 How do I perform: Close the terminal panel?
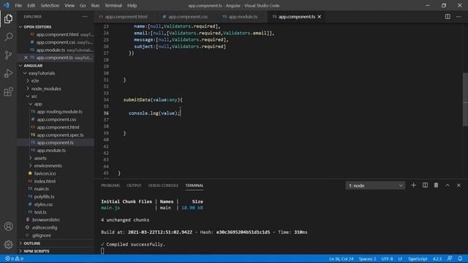pos(458,185)
